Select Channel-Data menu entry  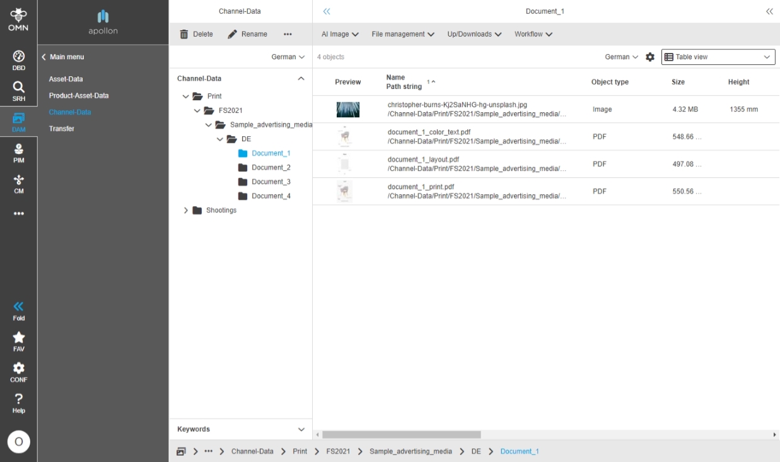pyautogui.click(x=70, y=112)
